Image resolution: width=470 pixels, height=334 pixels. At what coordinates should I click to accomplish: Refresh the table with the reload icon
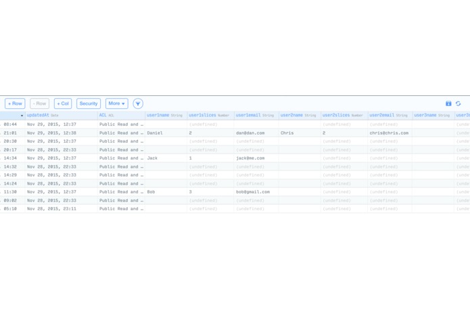(x=459, y=103)
